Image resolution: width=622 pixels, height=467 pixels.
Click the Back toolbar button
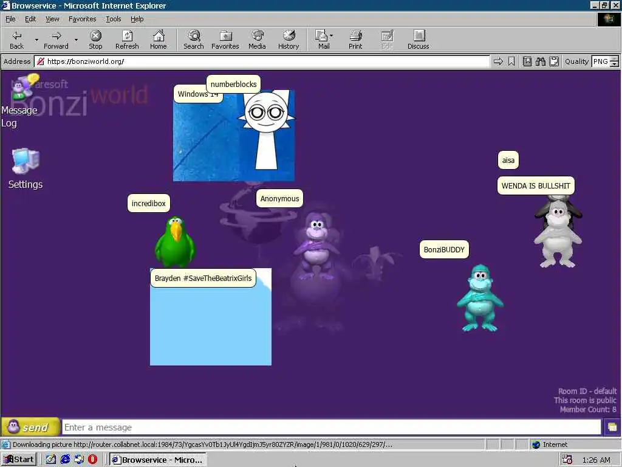point(16,40)
